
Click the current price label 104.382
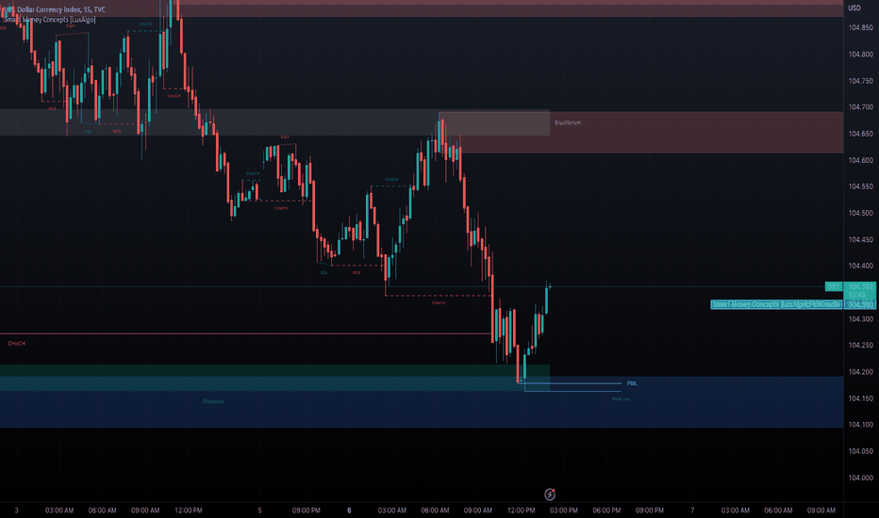coord(860,286)
